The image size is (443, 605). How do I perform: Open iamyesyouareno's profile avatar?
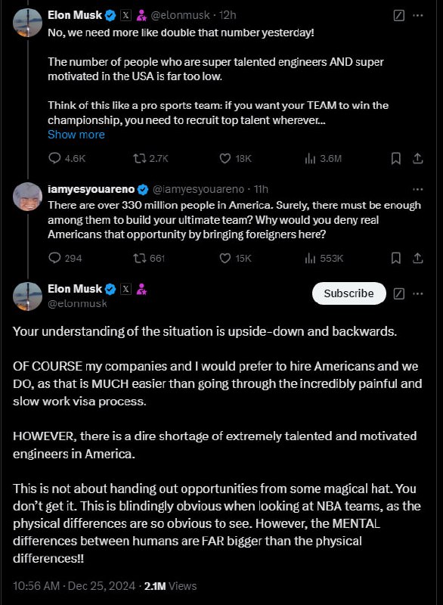point(27,197)
